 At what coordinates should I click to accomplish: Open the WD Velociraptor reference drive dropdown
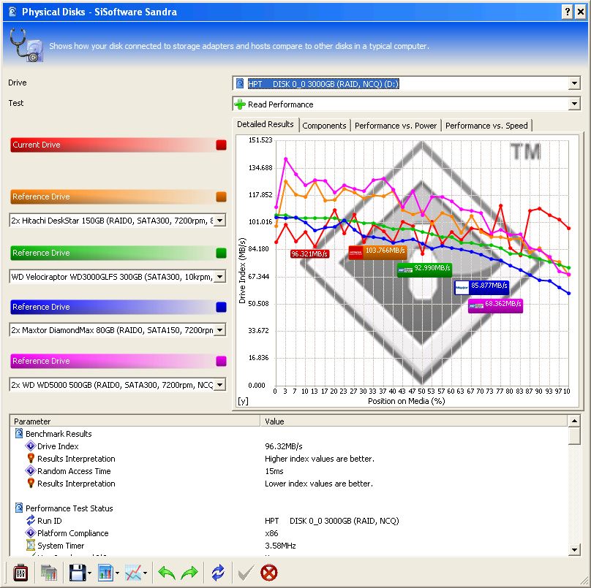(x=220, y=277)
